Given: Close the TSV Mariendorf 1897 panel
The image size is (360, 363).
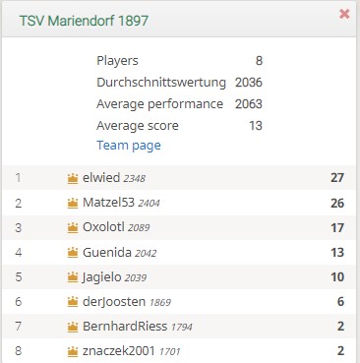Looking at the screenshot, I should (344, 14).
